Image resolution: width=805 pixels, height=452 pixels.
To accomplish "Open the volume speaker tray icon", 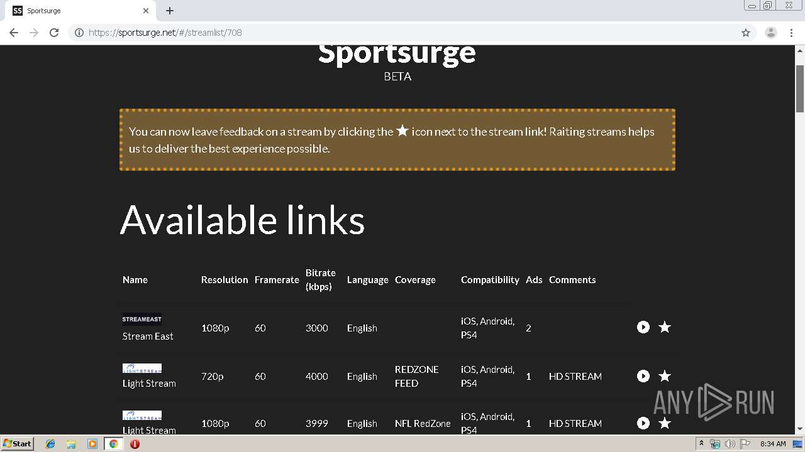I will 730,444.
